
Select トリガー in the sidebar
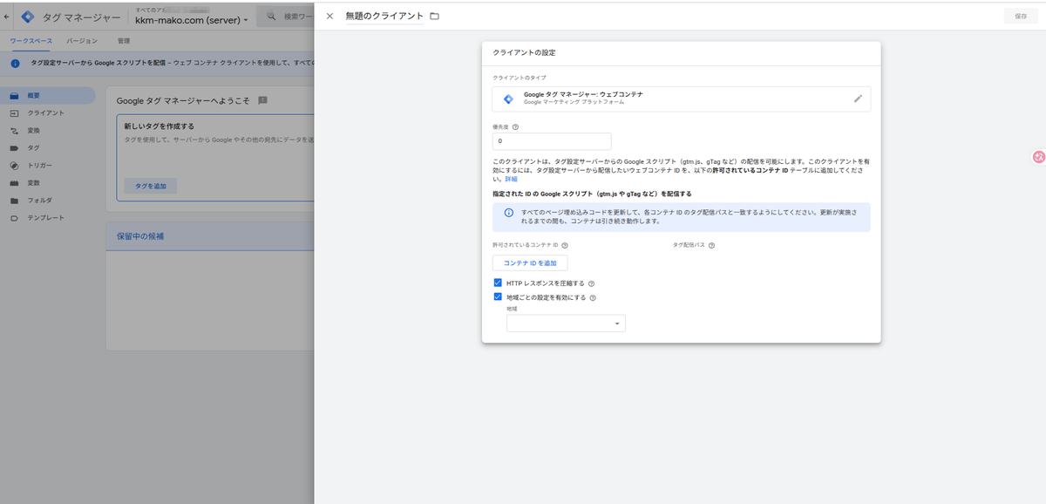point(47,166)
